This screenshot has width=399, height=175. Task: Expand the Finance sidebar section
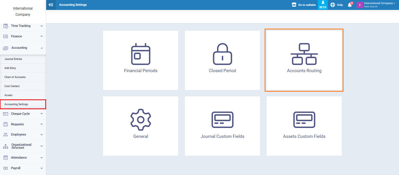(23, 37)
